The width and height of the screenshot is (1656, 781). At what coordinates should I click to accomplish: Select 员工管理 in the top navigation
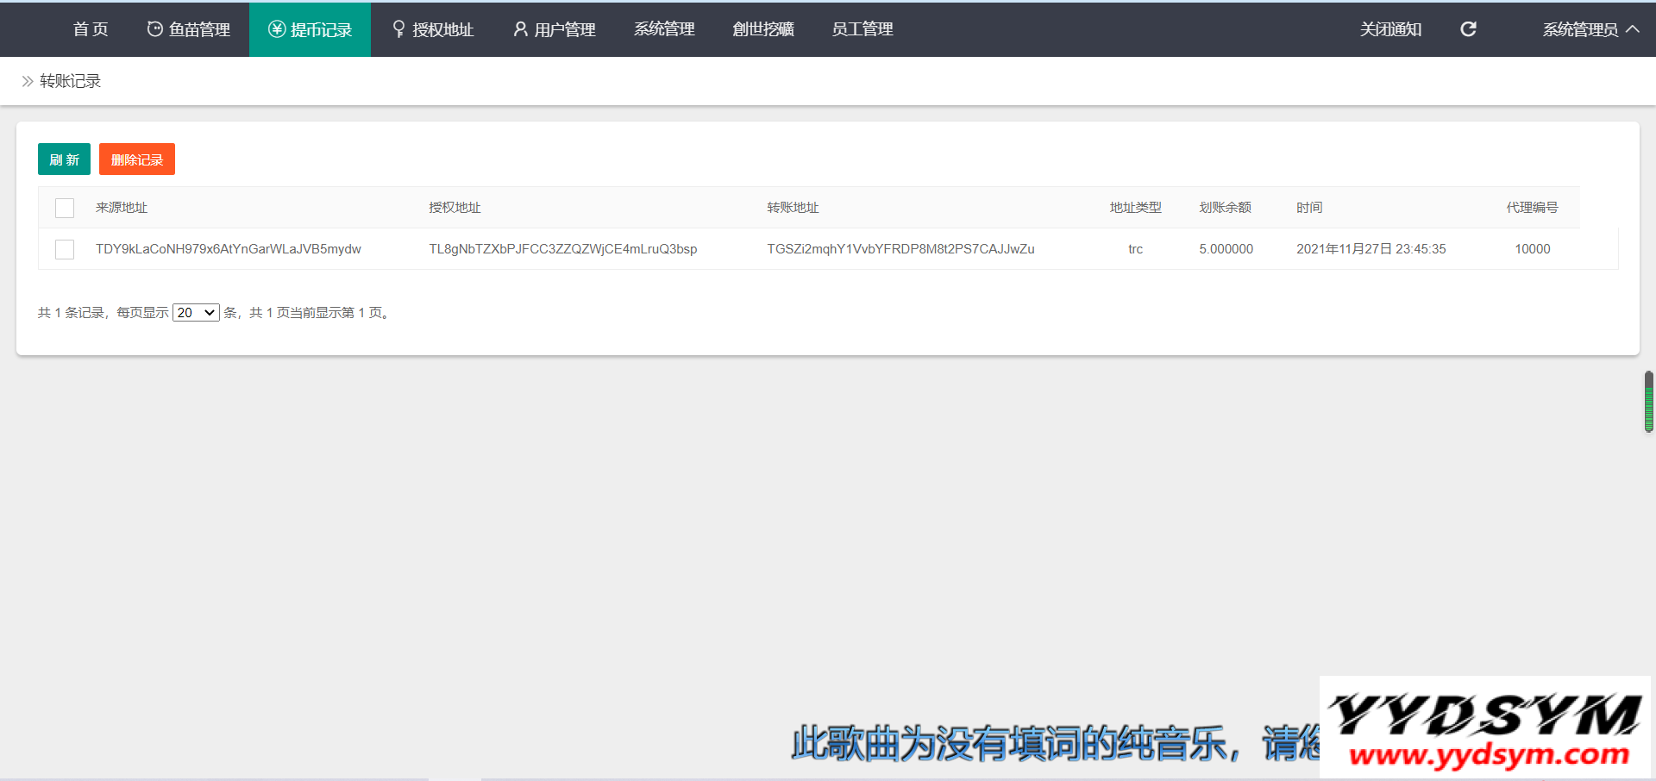pyautogui.click(x=862, y=29)
